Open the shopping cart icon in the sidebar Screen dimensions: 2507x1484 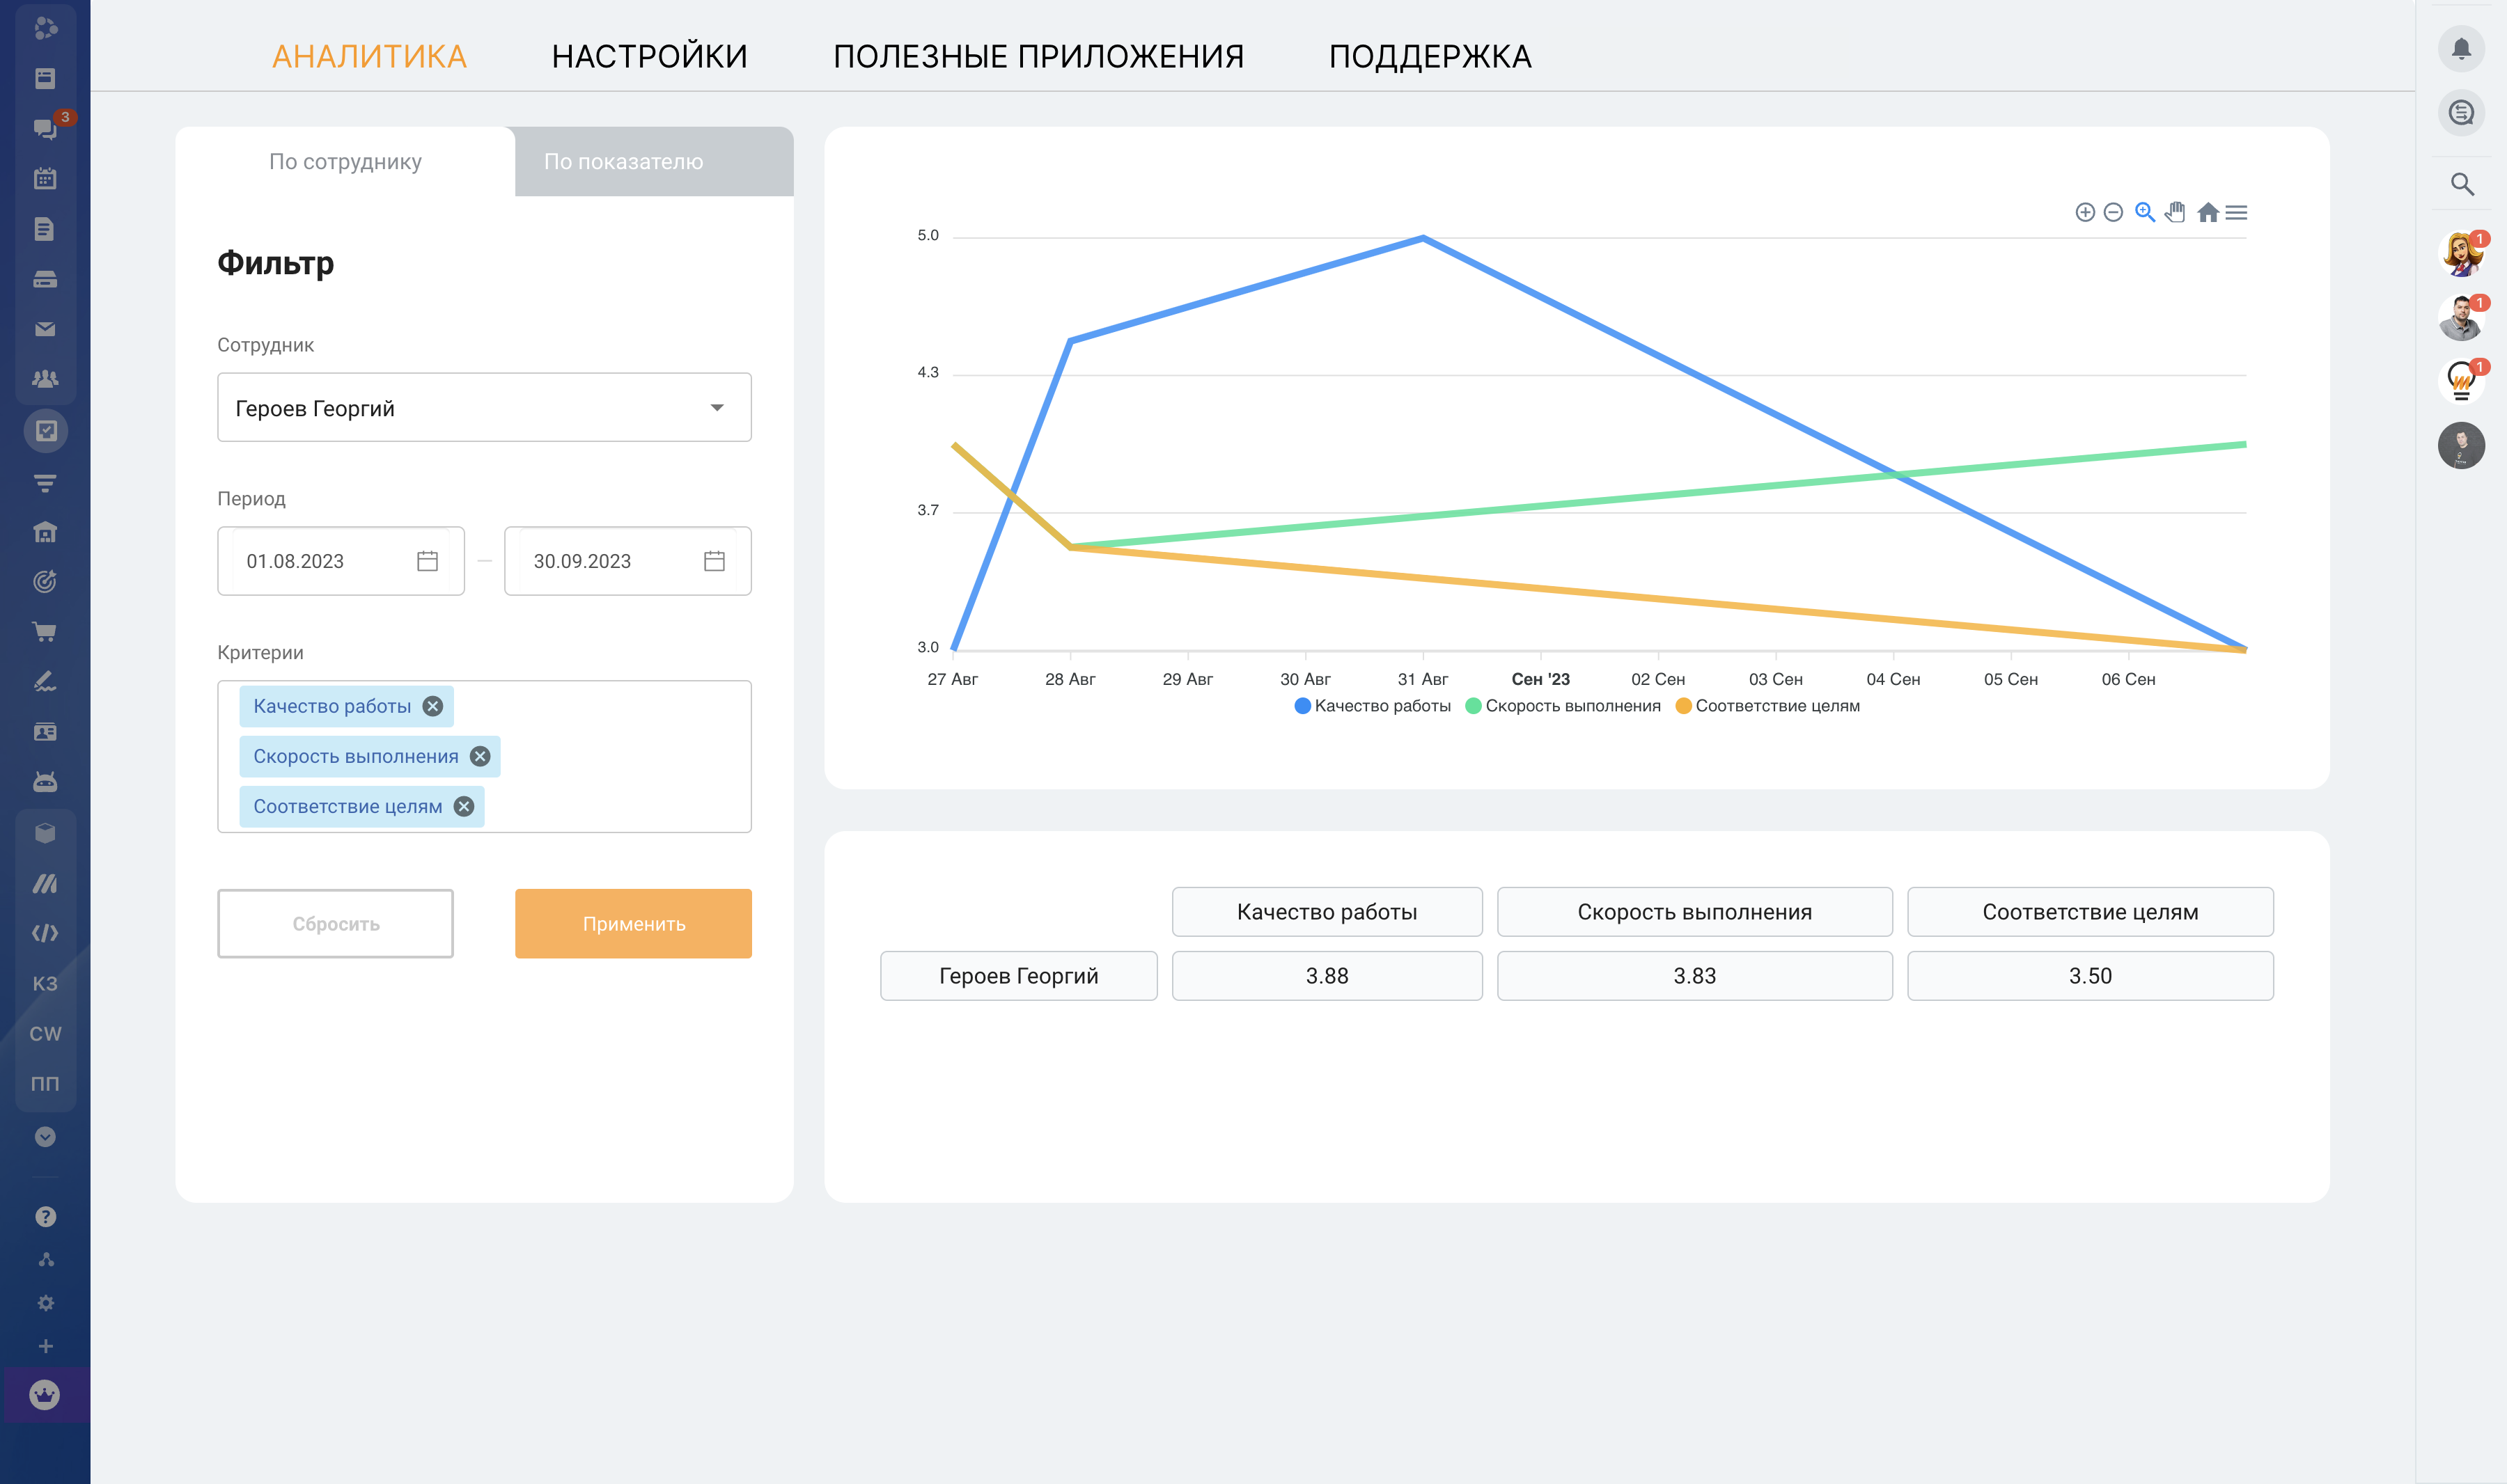45,632
